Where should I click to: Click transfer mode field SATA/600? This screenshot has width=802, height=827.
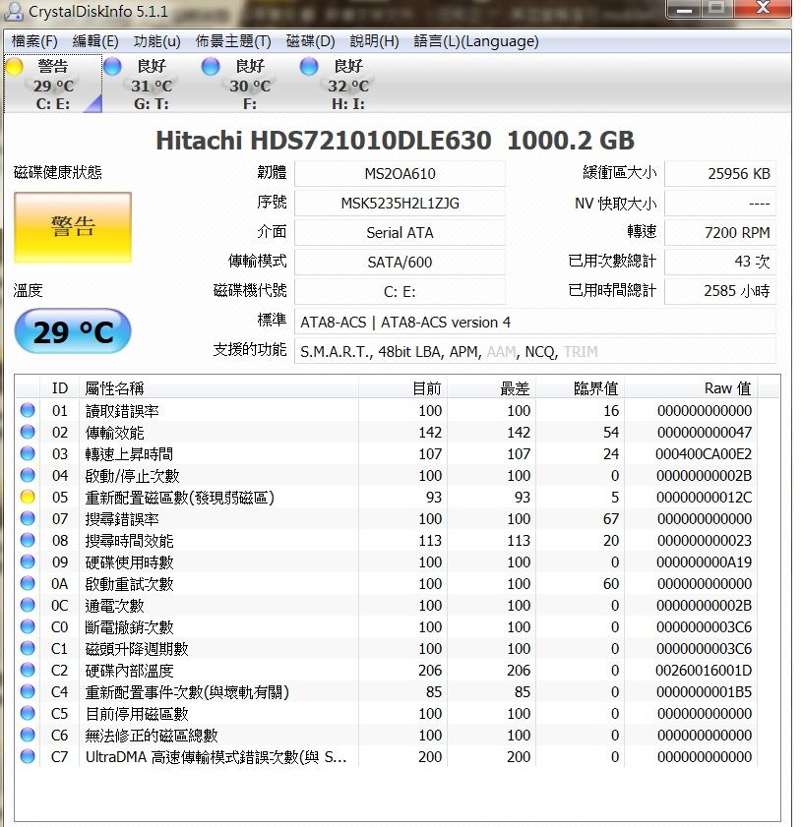coord(400,263)
